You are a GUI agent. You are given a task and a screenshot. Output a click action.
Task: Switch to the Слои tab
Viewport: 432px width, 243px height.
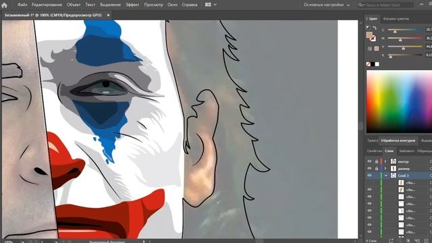coord(389,151)
